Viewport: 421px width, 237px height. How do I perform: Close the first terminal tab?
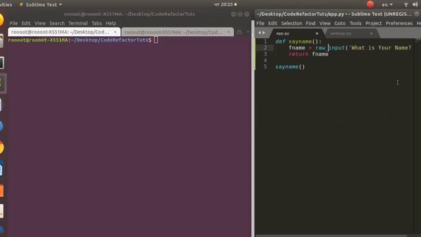click(115, 32)
